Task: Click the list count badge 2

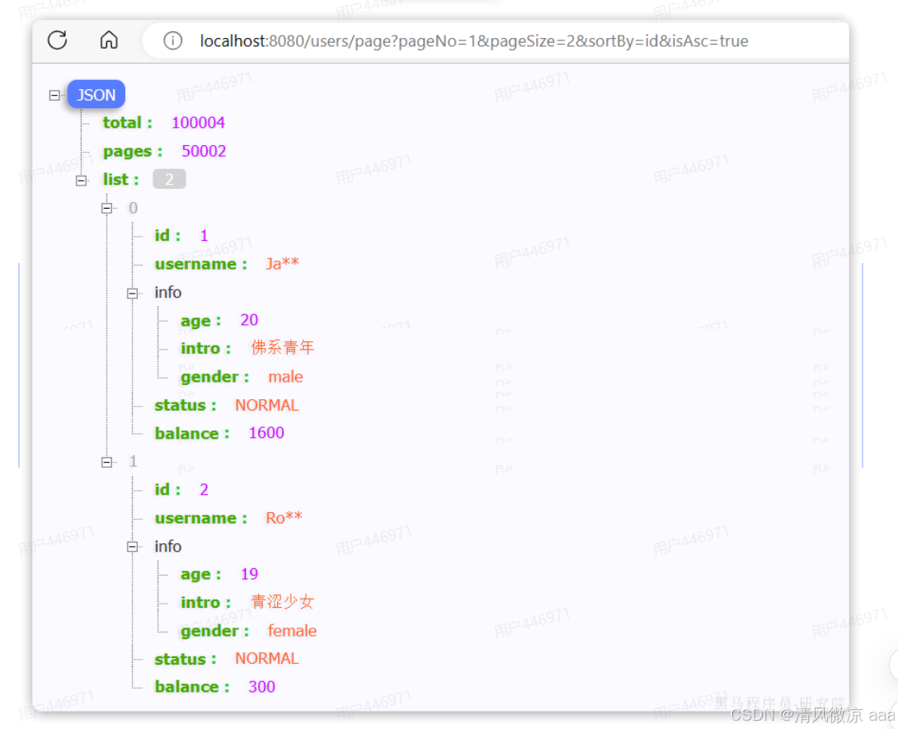Action: 169,179
